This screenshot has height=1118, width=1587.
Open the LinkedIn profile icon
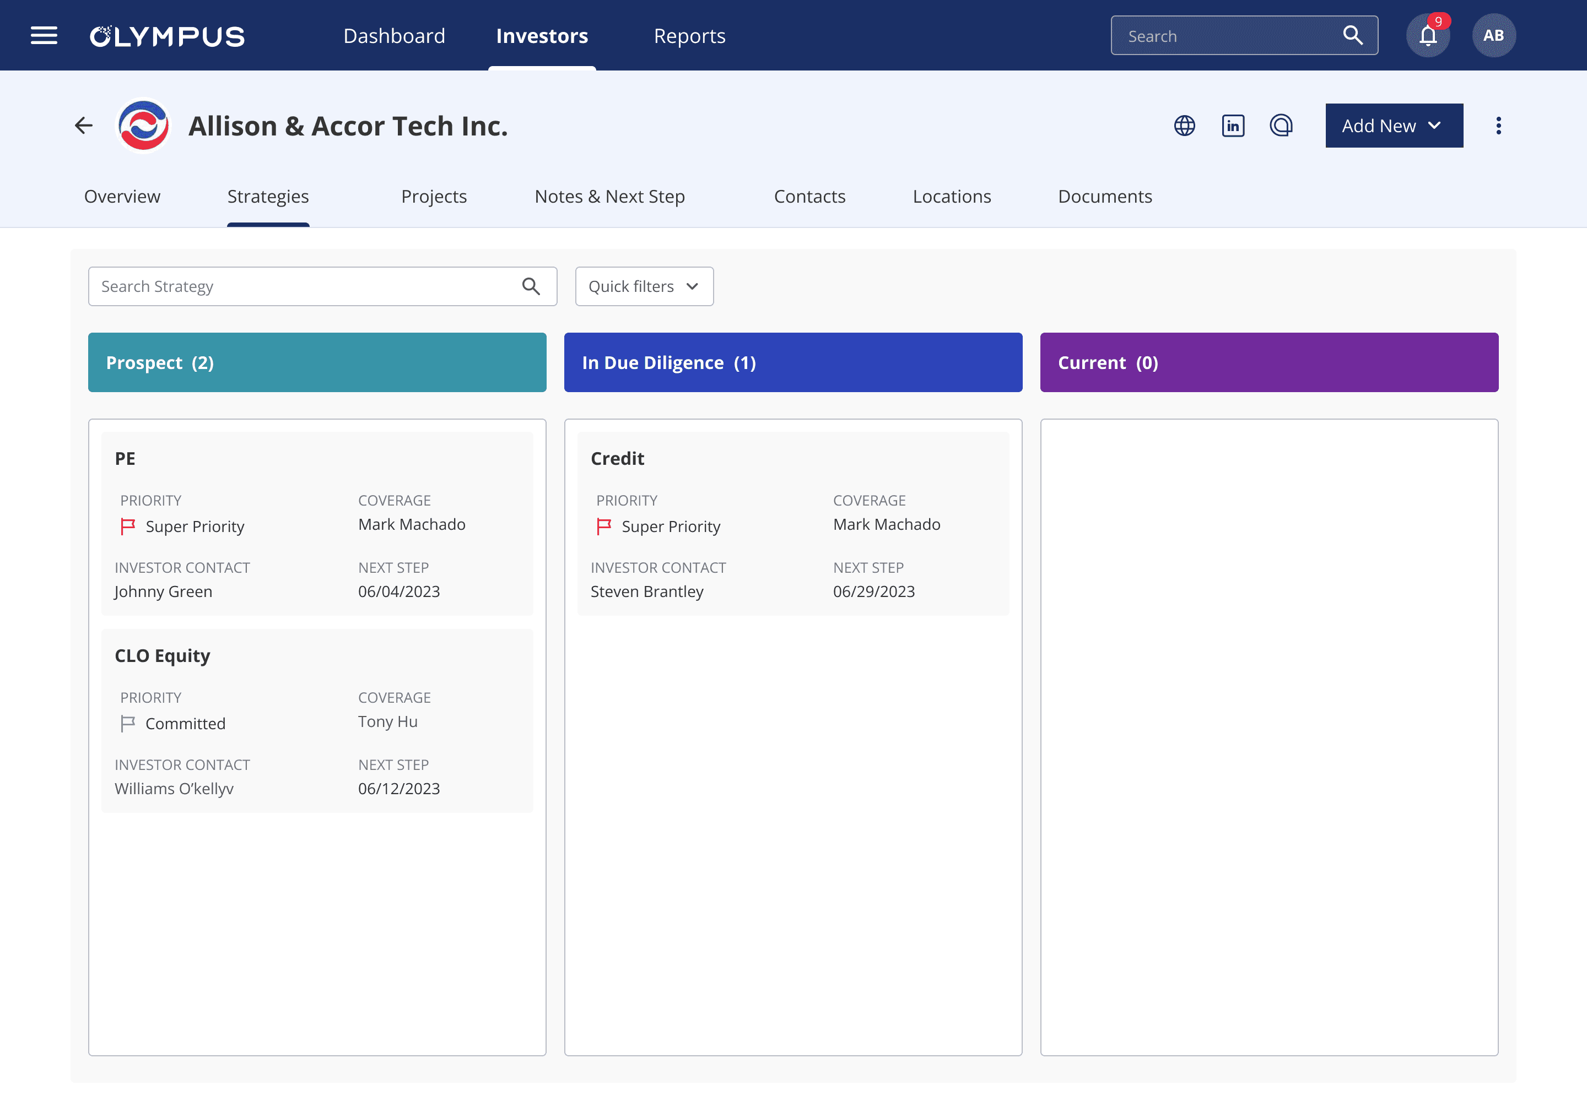click(1233, 125)
